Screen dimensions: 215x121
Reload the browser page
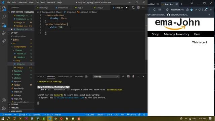click(155, 10)
